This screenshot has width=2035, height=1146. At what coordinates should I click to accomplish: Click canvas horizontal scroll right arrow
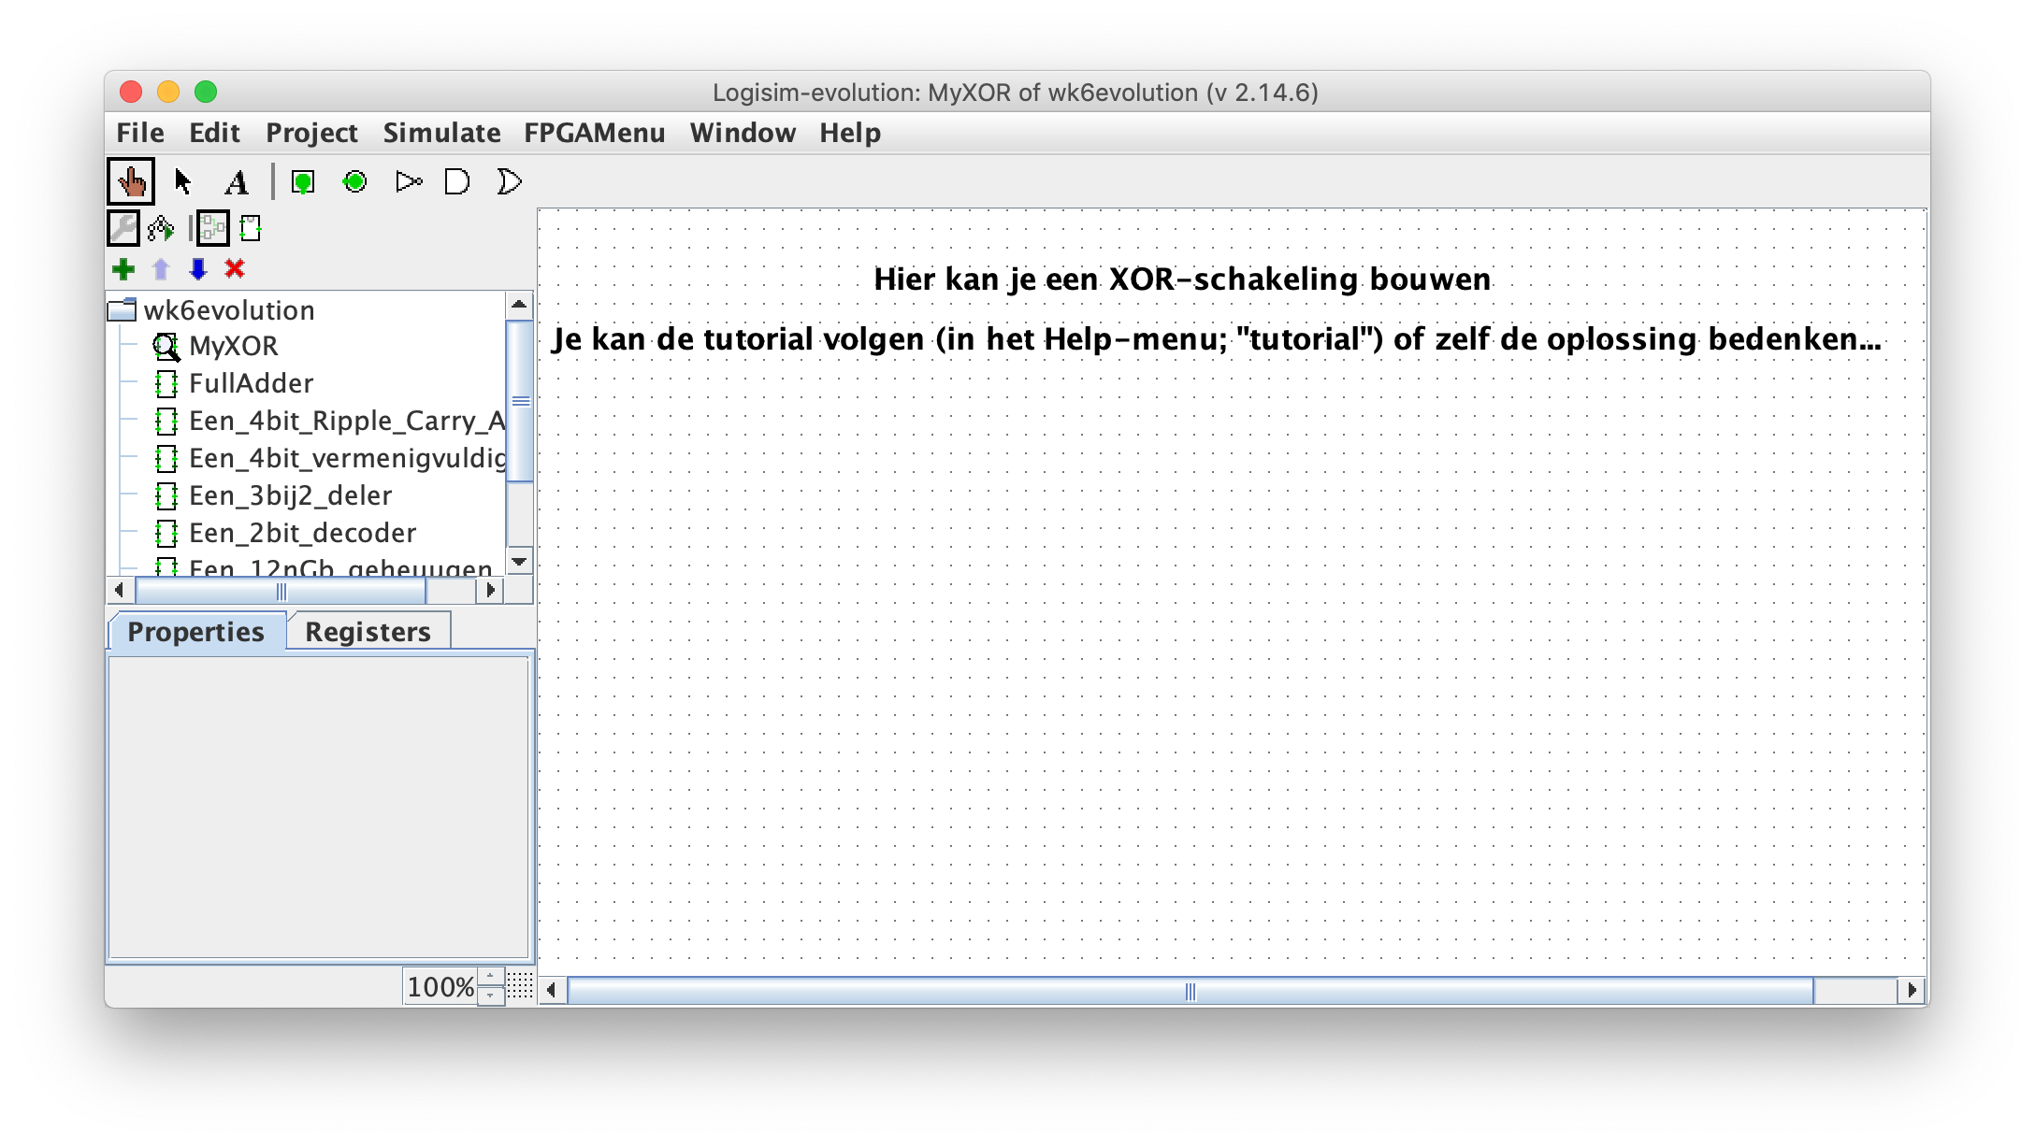tap(1912, 990)
